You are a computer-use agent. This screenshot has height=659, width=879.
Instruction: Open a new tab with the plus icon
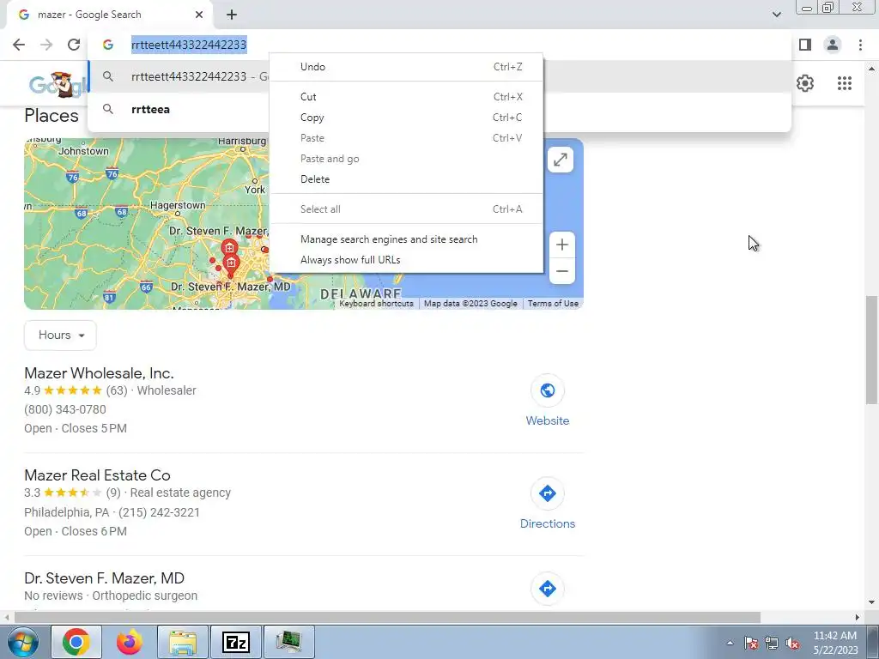[x=232, y=15]
